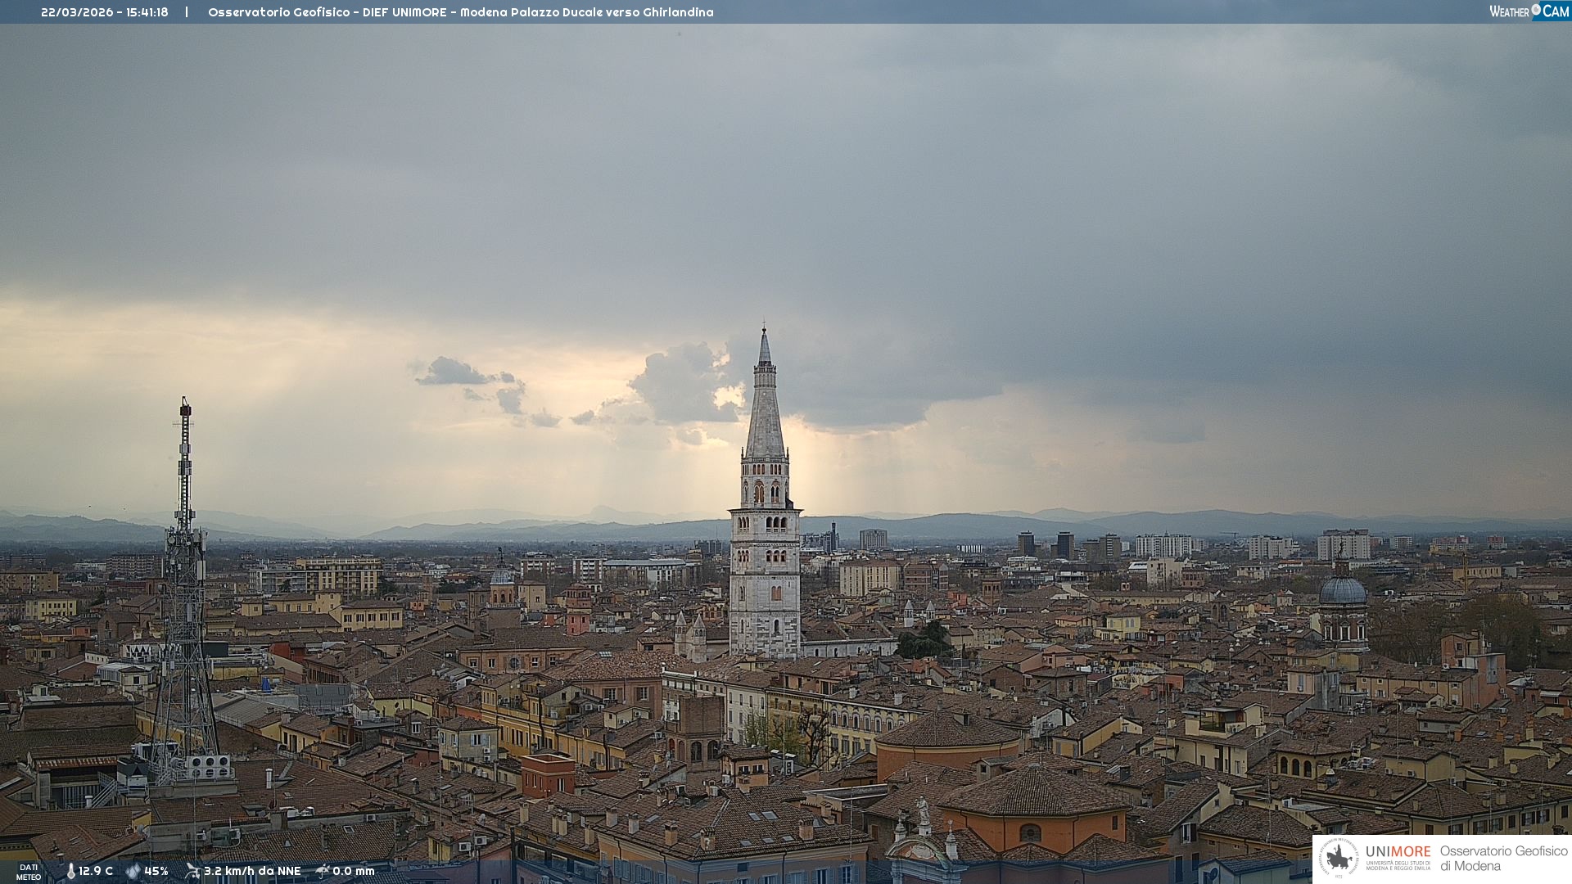The image size is (1572, 884).
Task: Open the DATI METEO label
Action: [x=29, y=872]
